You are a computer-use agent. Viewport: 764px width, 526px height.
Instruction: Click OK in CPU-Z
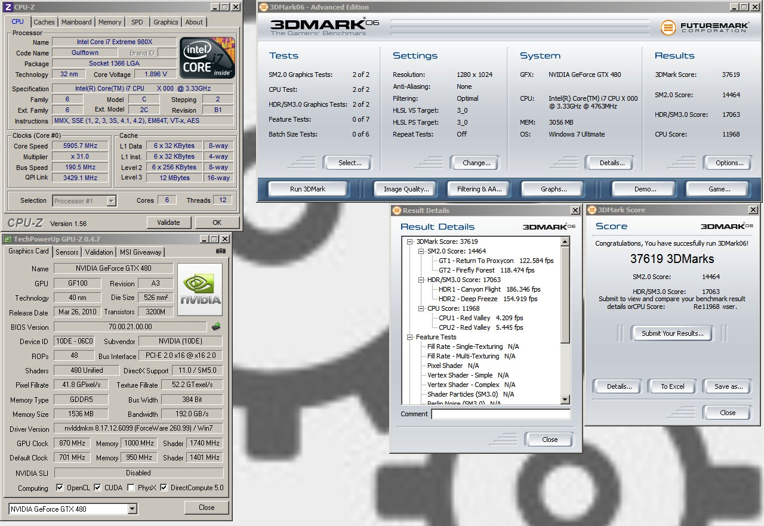click(217, 222)
